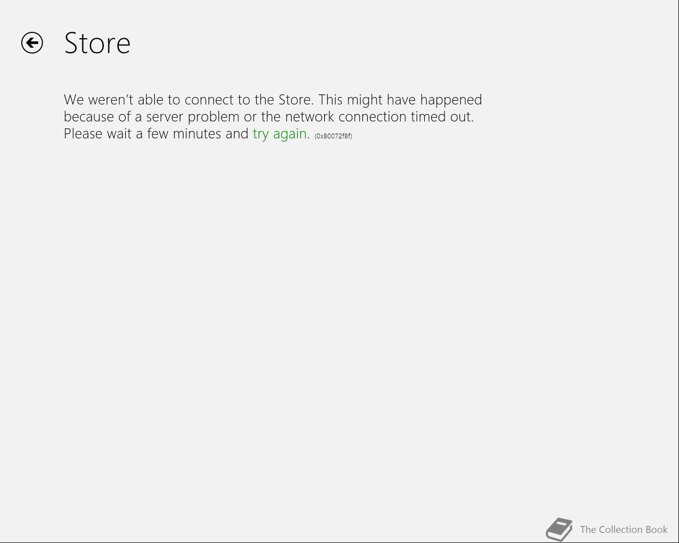The image size is (679, 543).
Task: Retry connecting via the try again link
Action: [x=280, y=134]
